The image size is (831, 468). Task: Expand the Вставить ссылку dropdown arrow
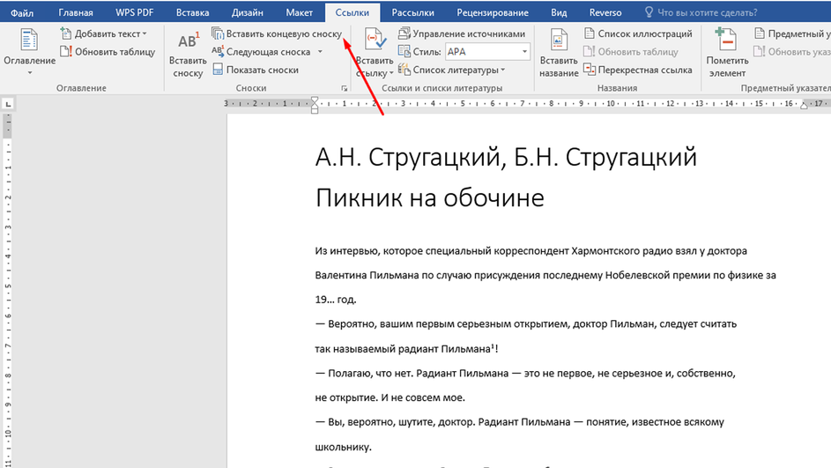[x=391, y=73]
